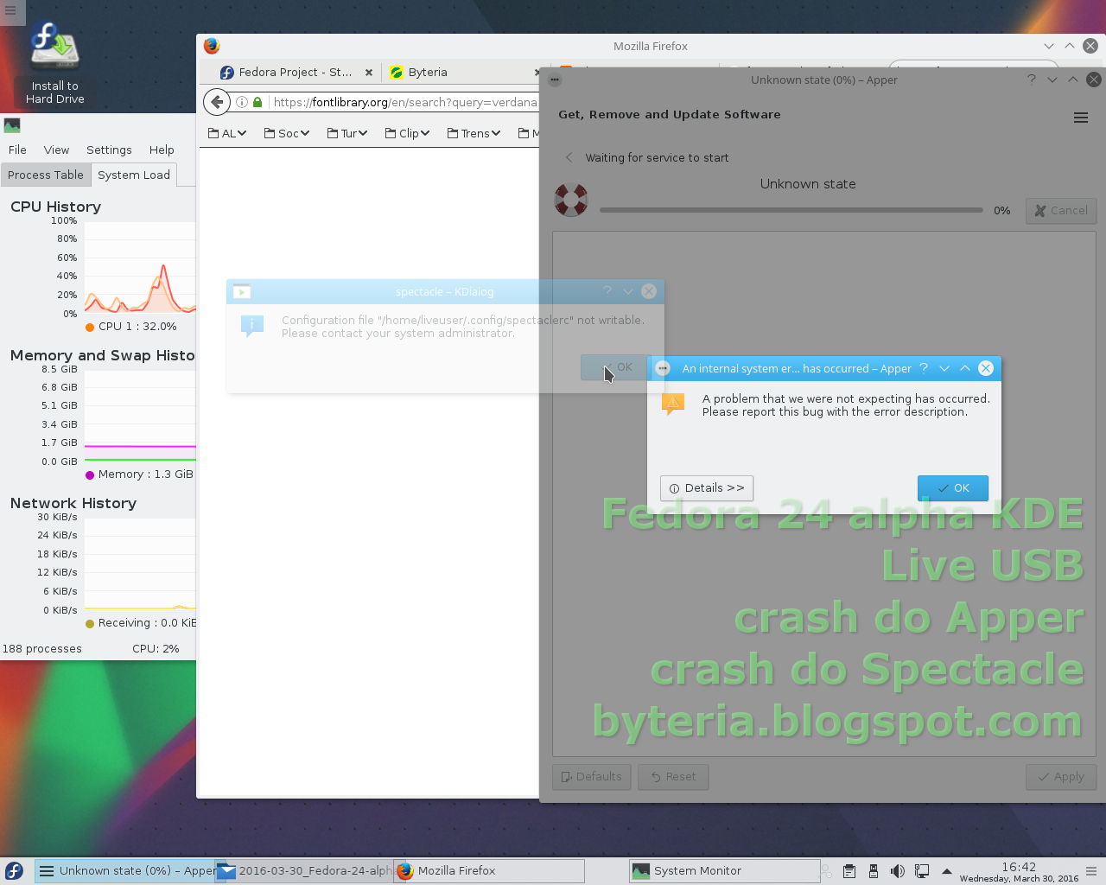Open the File menu in System Monitor
The width and height of the screenshot is (1106, 885).
(x=17, y=150)
